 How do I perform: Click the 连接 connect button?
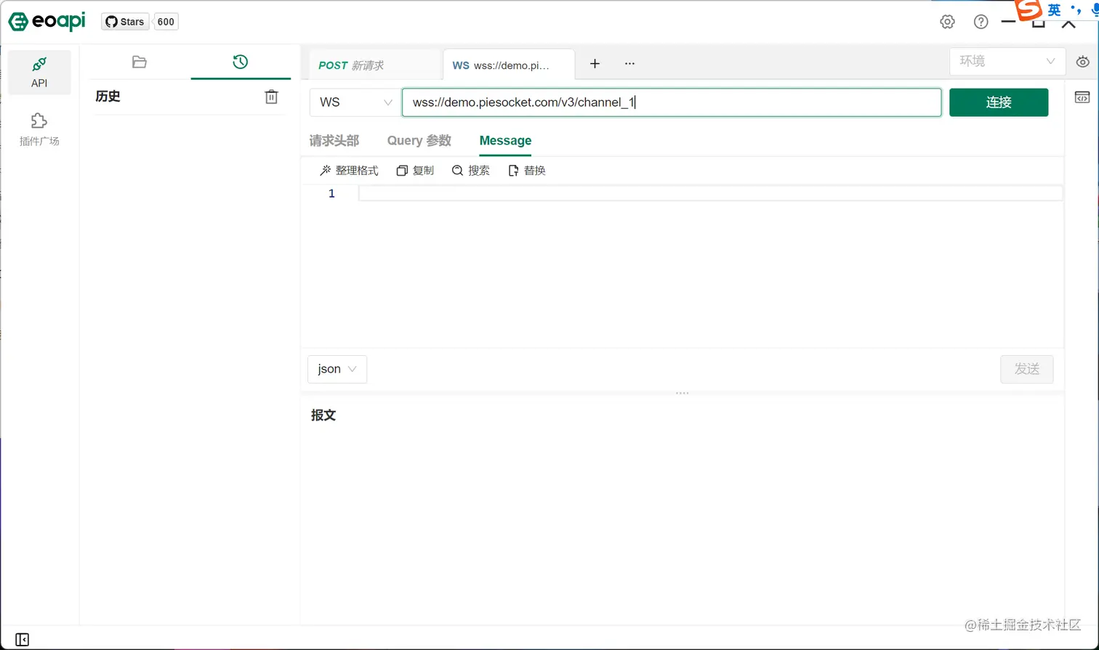pos(999,102)
